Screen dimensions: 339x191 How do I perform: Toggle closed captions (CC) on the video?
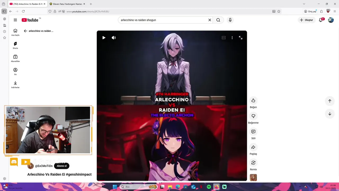(224, 38)
